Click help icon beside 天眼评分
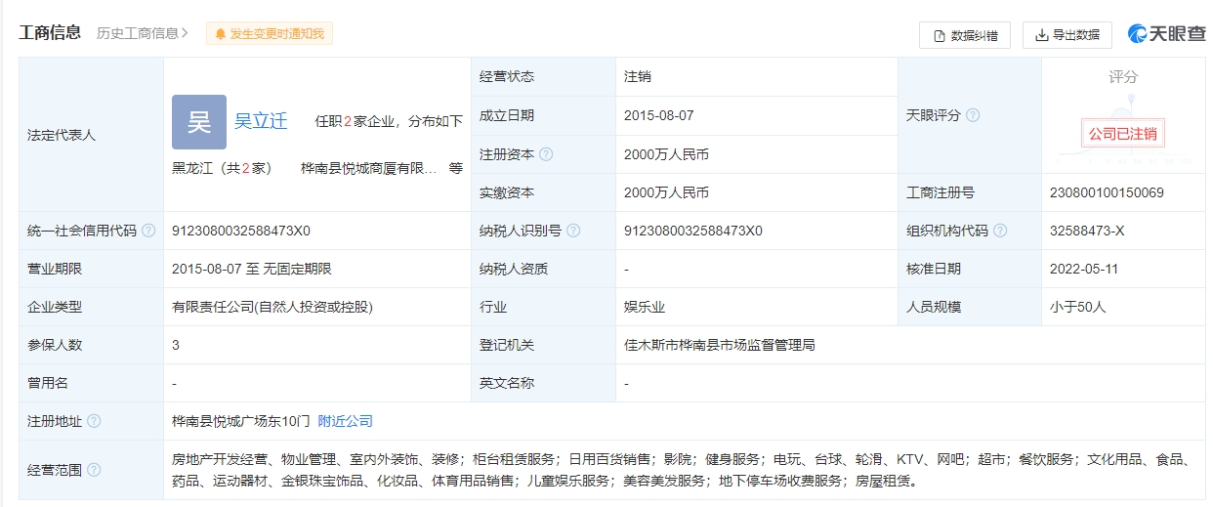 click(972, 115)
